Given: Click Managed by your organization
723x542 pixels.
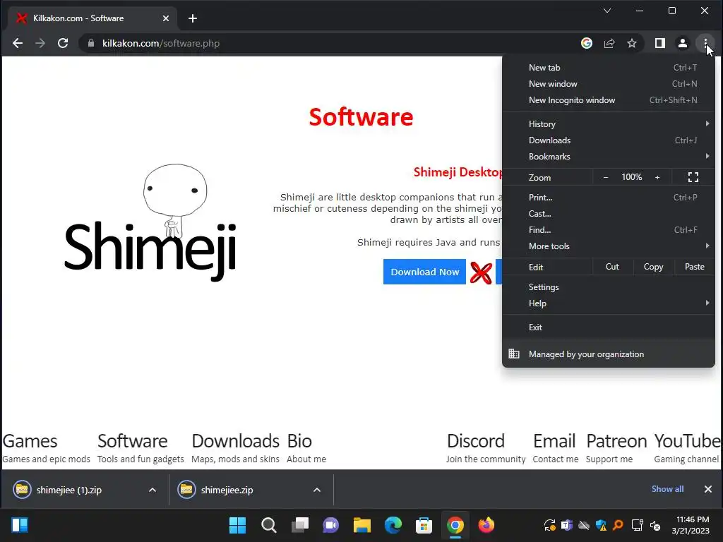Looking at the screenshot, I should pos(609,354).
